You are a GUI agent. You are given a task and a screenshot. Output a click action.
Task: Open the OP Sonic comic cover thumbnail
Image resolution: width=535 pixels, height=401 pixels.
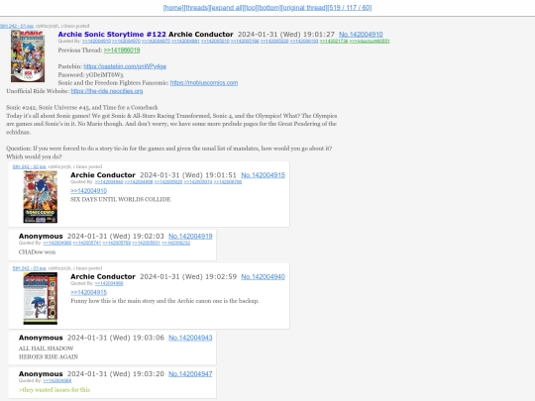coord(28,55)
